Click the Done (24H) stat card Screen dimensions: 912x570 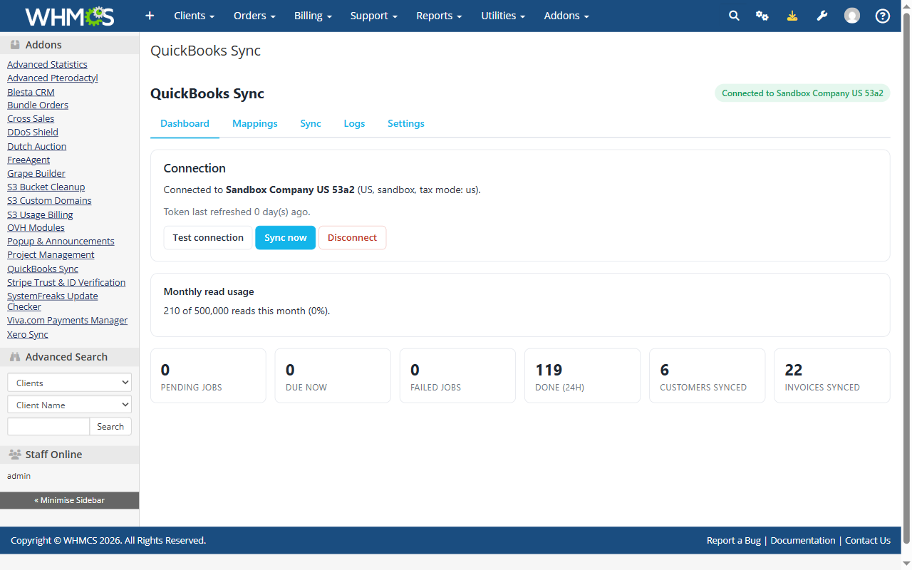[583, 375]
